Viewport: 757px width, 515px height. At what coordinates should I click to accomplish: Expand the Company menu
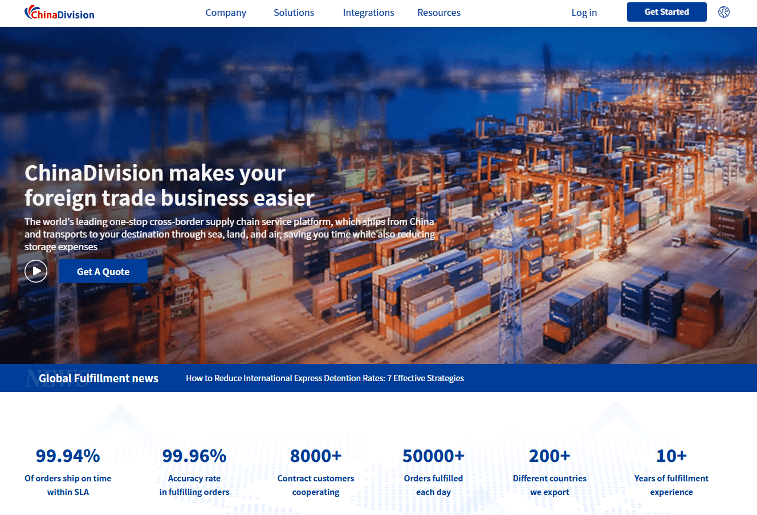[226, 13]
